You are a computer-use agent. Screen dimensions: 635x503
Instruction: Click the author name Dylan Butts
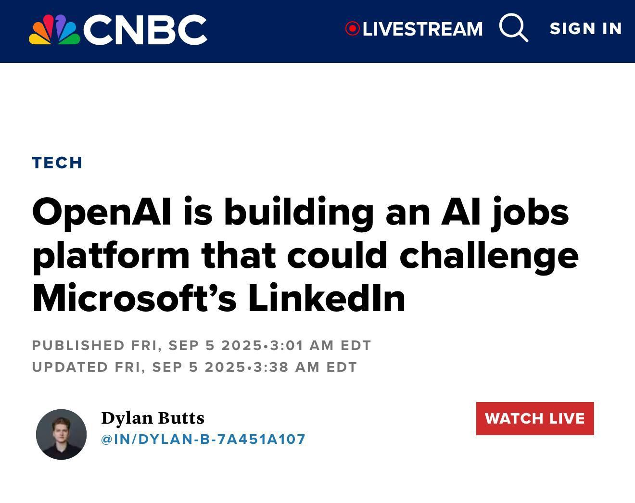[x=152, y=418]
